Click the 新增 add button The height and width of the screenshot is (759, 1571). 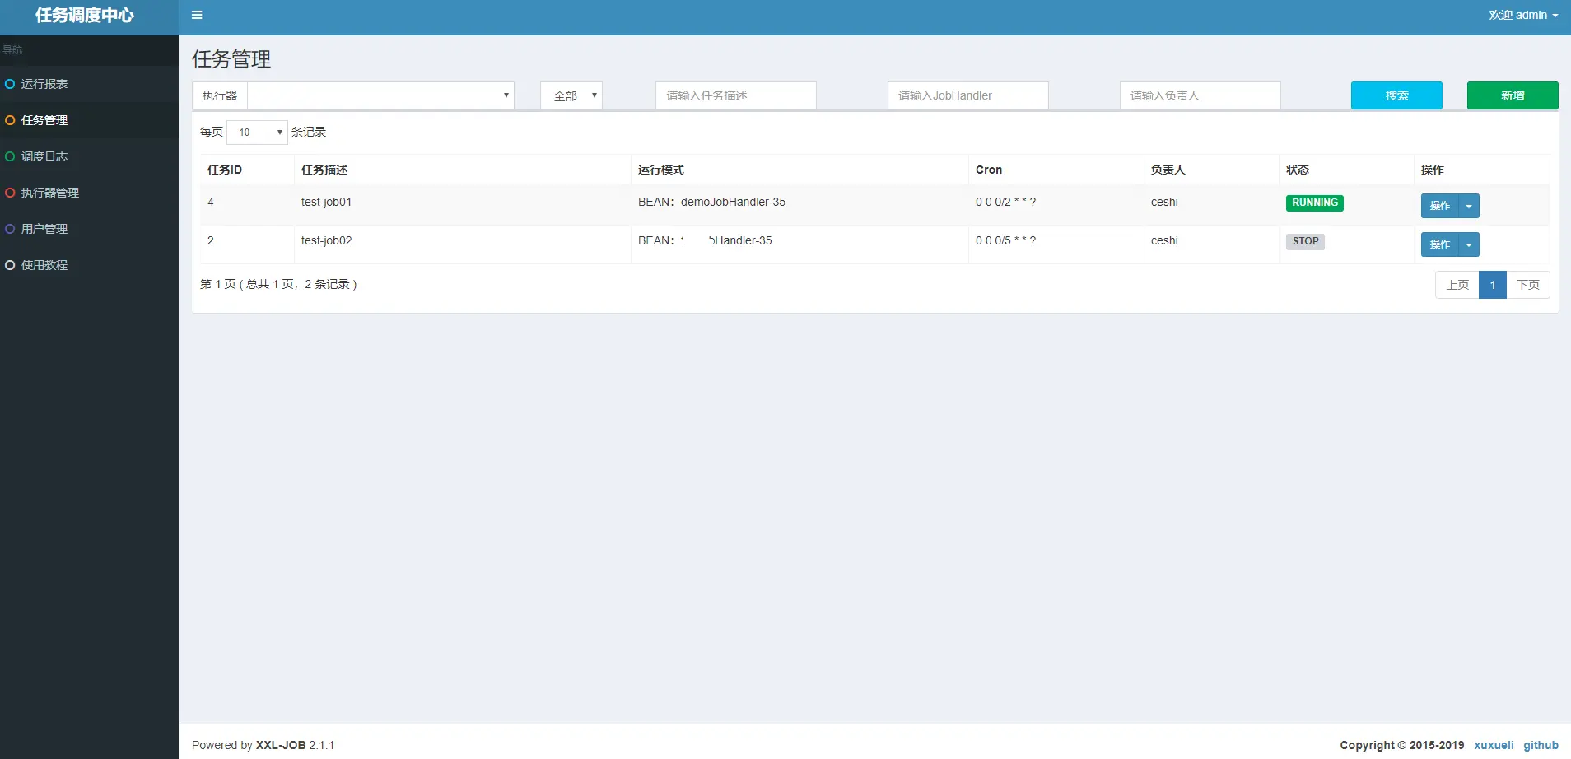[x=1513, y=95]
